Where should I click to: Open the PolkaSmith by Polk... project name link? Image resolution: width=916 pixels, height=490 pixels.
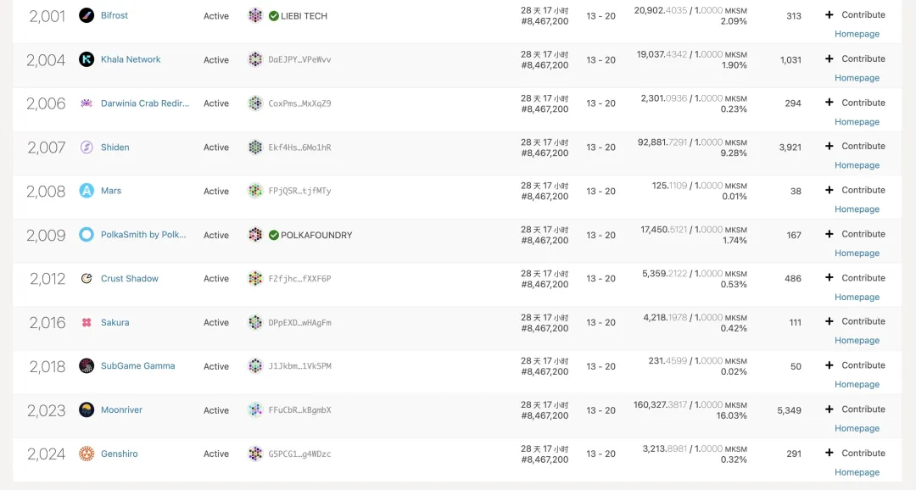tap(143, 235)
